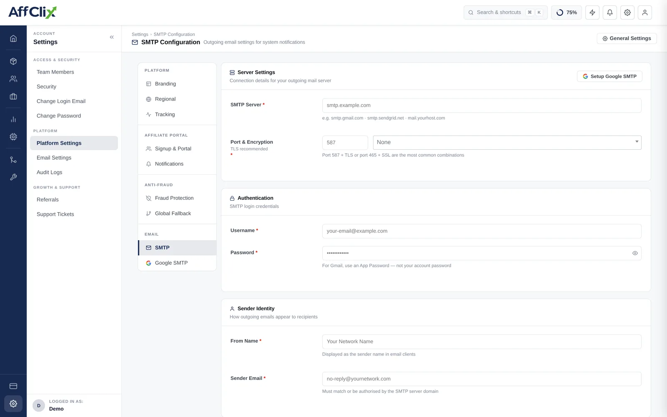The image size is (667, 417).
Task: Click the lightning bolt quick actions icon
Action: click(592, 13)
